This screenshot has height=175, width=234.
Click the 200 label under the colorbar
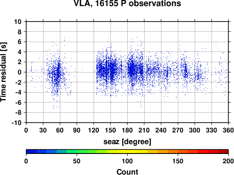[x=228, y=161]
